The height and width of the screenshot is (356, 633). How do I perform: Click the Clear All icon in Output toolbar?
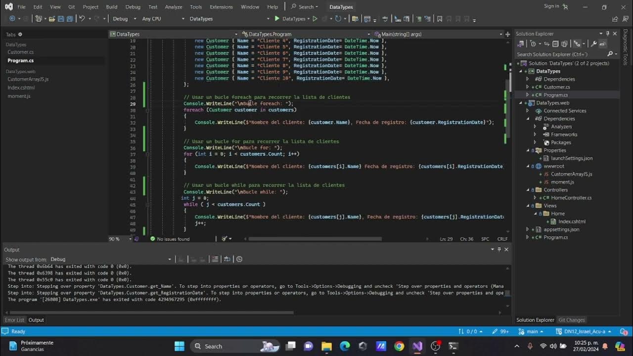click(215, 259)
